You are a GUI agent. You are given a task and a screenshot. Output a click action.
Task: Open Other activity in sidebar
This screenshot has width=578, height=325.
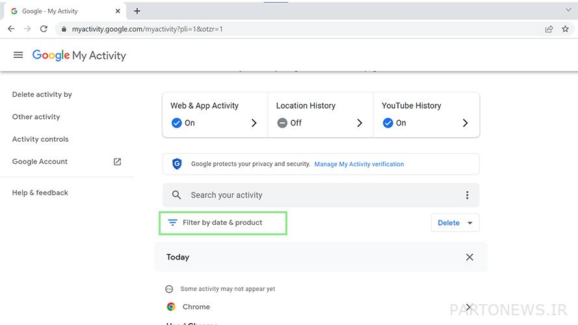pos(36,117)
